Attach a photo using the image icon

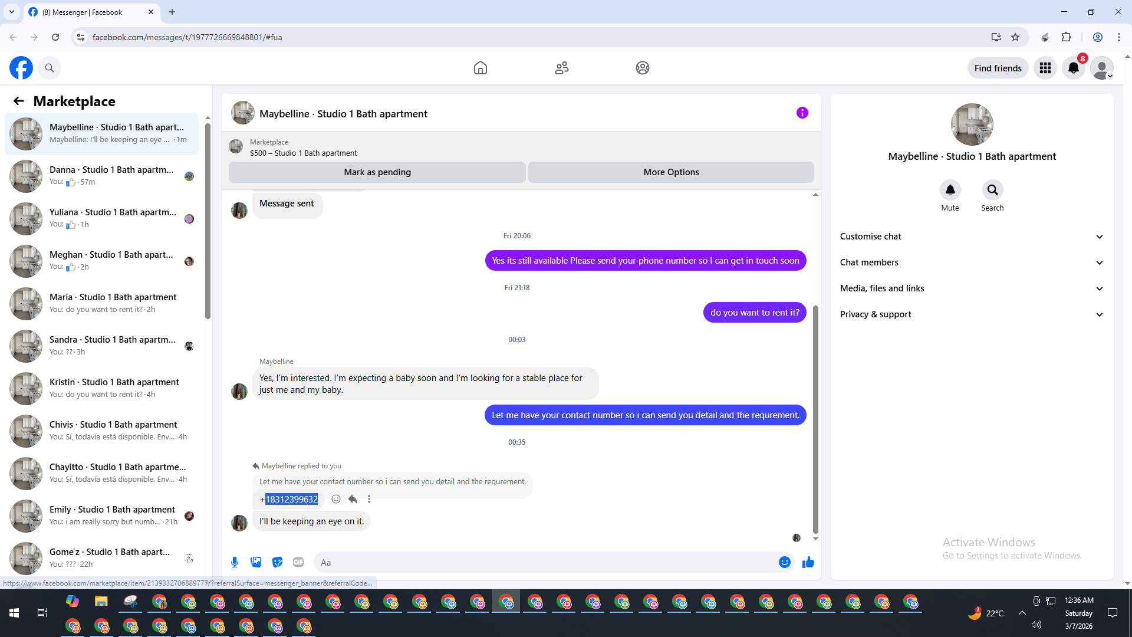tap(256, 562)
